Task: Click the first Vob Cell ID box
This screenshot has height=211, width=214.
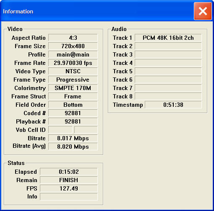Action: tap(60, 130)
